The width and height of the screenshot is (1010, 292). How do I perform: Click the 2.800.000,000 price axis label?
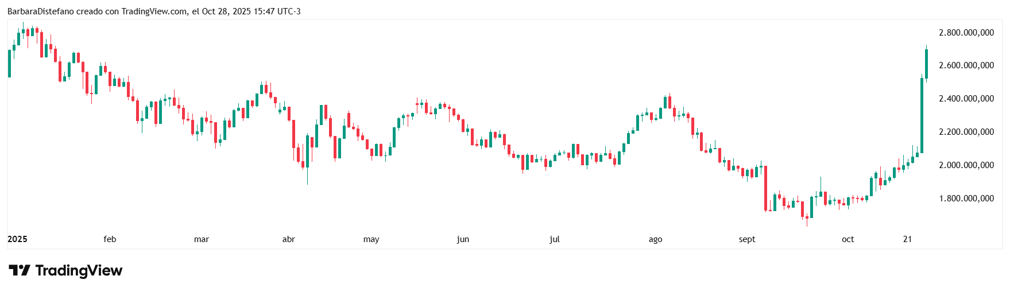966,33
